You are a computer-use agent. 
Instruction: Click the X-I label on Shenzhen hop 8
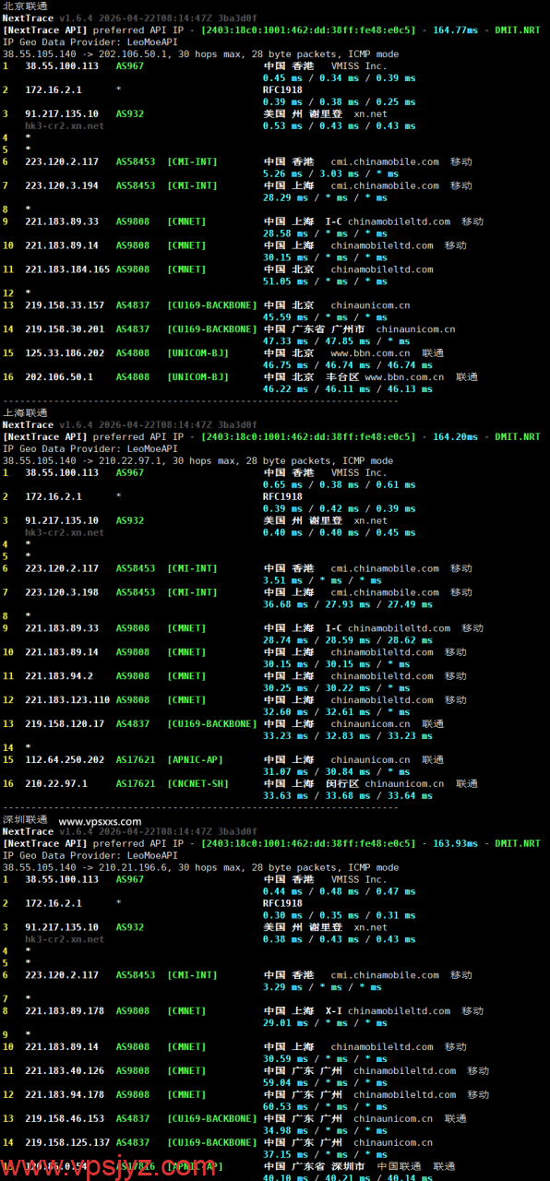(333, 1011)
